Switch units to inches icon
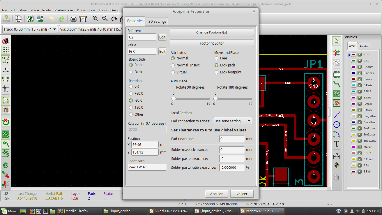This screenshot has width=382, height=215. (5, 69)
